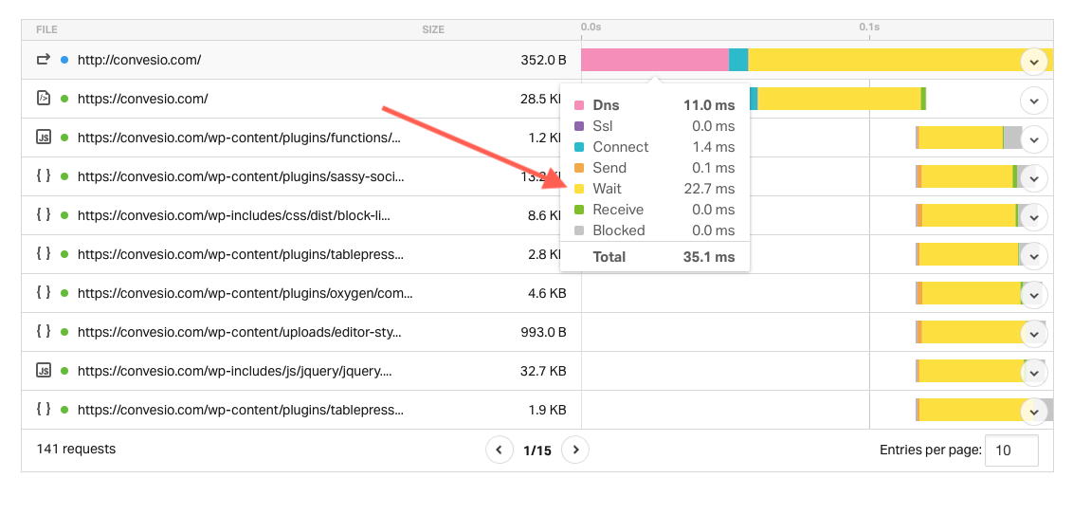Click the yellow Wait swatch in tooltip
Viewport: 1091px width, 515px height.
pos(579,190)
